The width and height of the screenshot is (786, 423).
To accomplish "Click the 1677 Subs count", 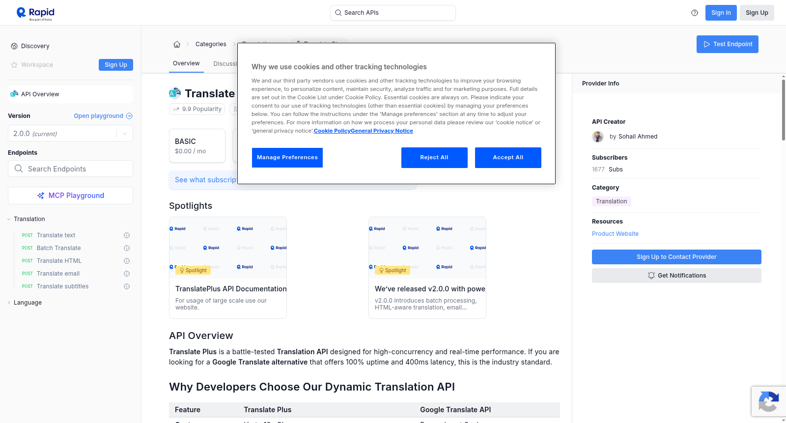I will tap(607, 169).
